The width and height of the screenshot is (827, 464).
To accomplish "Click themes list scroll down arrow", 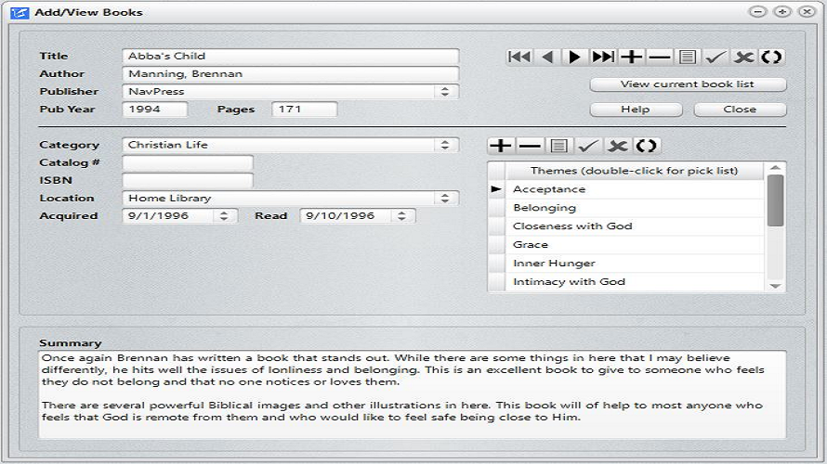I will [775, 286].
